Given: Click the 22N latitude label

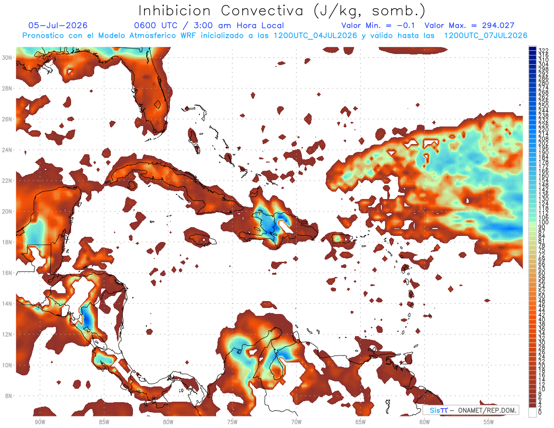Looking at the screenshot, I should pyautogui.click(x=6, y=181).
